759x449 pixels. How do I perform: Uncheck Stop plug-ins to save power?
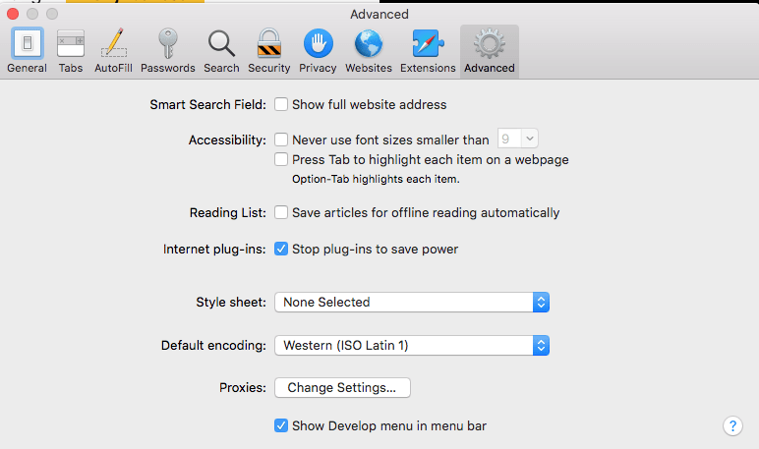point(281,249)
